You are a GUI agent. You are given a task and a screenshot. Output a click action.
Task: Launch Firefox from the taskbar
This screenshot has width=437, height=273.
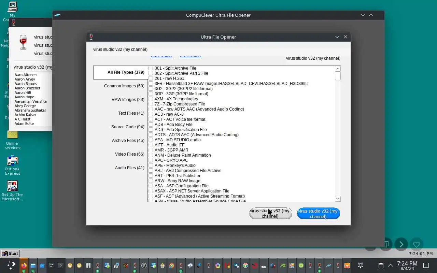pyautogui.click(x=24, y=265)
